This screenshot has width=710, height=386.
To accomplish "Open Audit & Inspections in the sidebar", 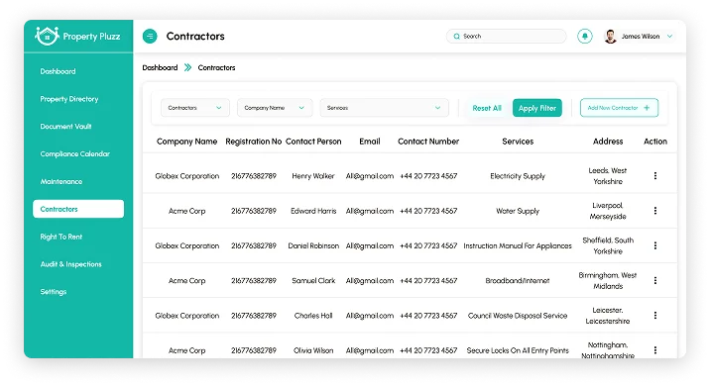I will (70, 264).
